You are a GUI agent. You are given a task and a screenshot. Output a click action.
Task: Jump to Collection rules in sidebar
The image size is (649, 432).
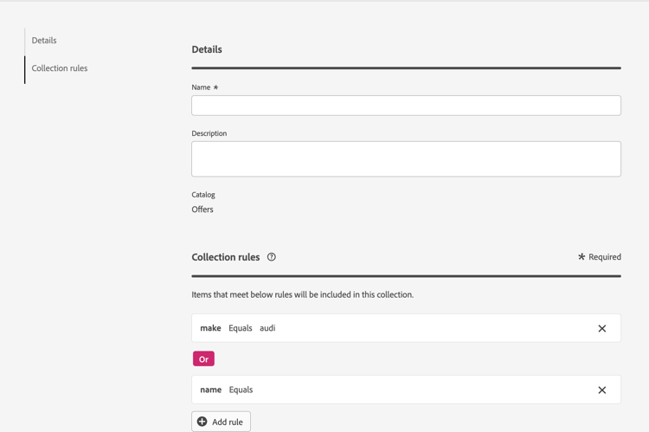coord(60,68)
